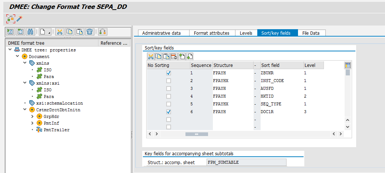Select the PmtTrailer tree node
The width and height of the screenshot is (385, 173).
click(56, 130)
